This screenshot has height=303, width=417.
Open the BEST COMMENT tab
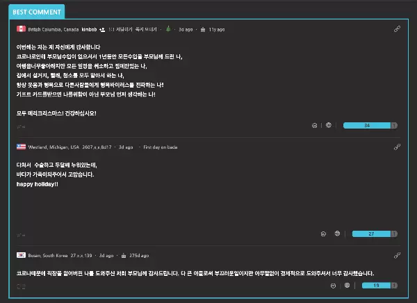pos(37,12)
